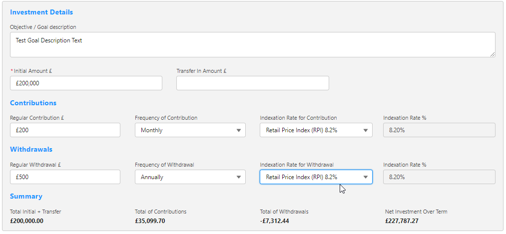Focus the empty Transfer In Amount field
506x234 pixels.
(x=252, y=83)
